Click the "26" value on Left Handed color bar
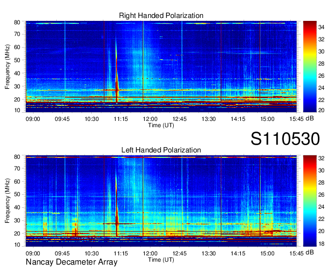The height and width of the screenshot is (268, 330). click(321, 195)
